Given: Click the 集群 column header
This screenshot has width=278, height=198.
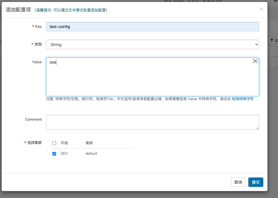Looking at the screenshot, I should click(89, 143).
